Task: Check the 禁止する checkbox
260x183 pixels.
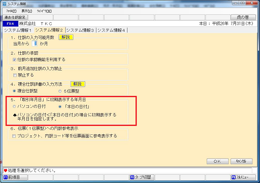Action: pos(15,75)
